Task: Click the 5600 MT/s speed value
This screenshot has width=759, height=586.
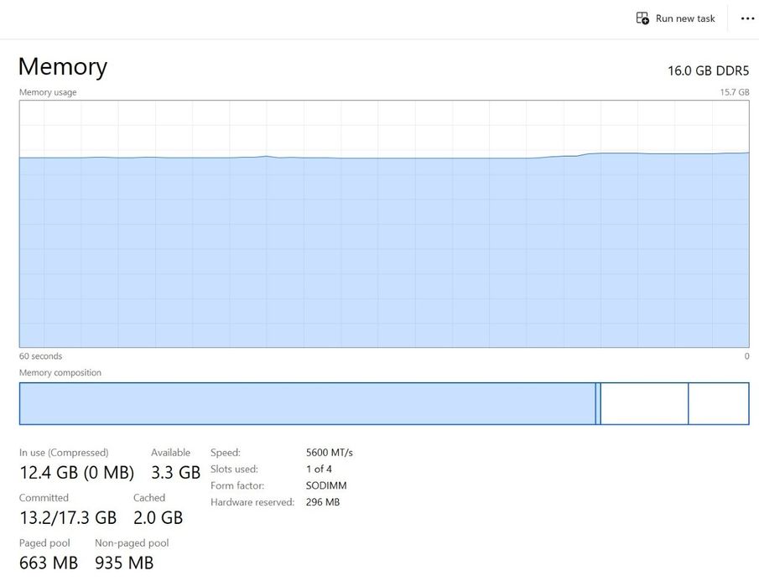Action: [x=329, y=453]
